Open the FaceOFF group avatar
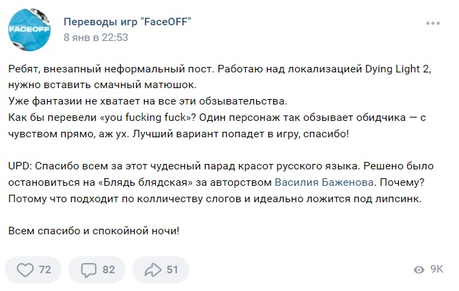This screenshot has width=459, height=291. coord(29,29)
